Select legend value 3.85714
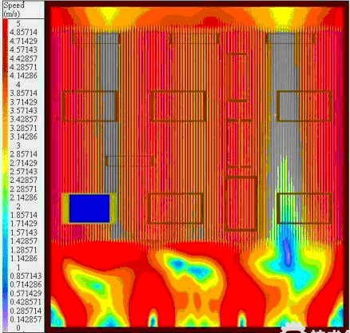The width and height of the screenshot is (350, 333). click(x=23, y=93)
